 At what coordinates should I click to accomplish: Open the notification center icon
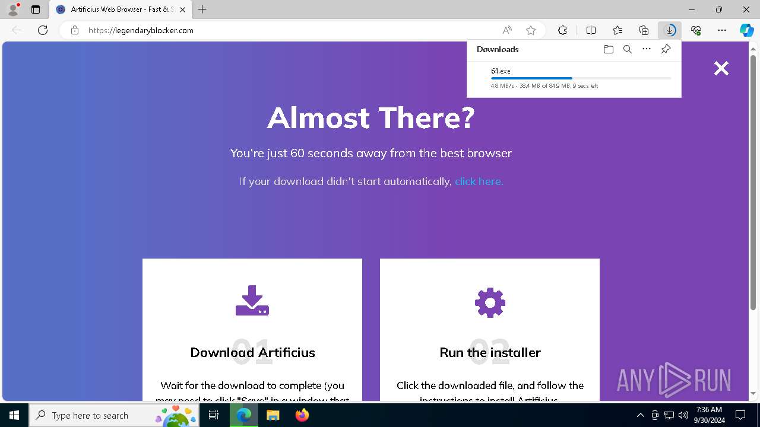pos(740,415)
